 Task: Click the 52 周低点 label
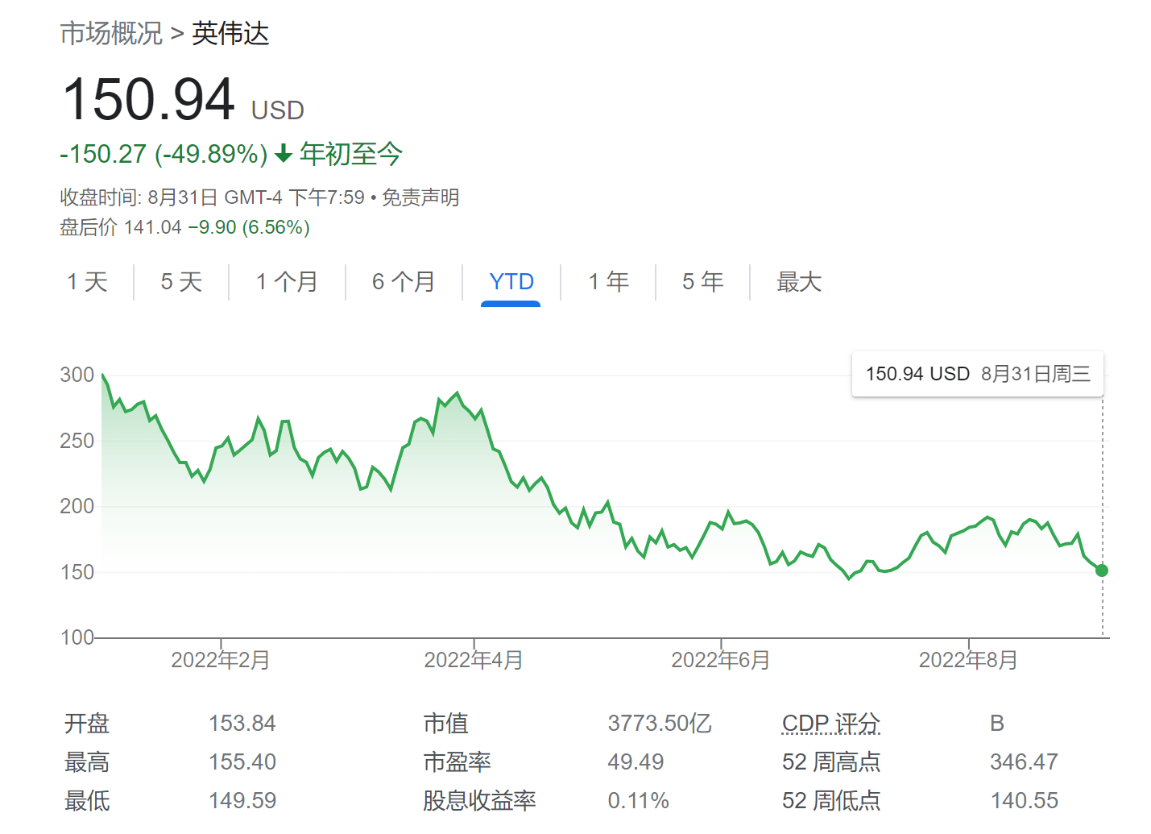[831, 801]
